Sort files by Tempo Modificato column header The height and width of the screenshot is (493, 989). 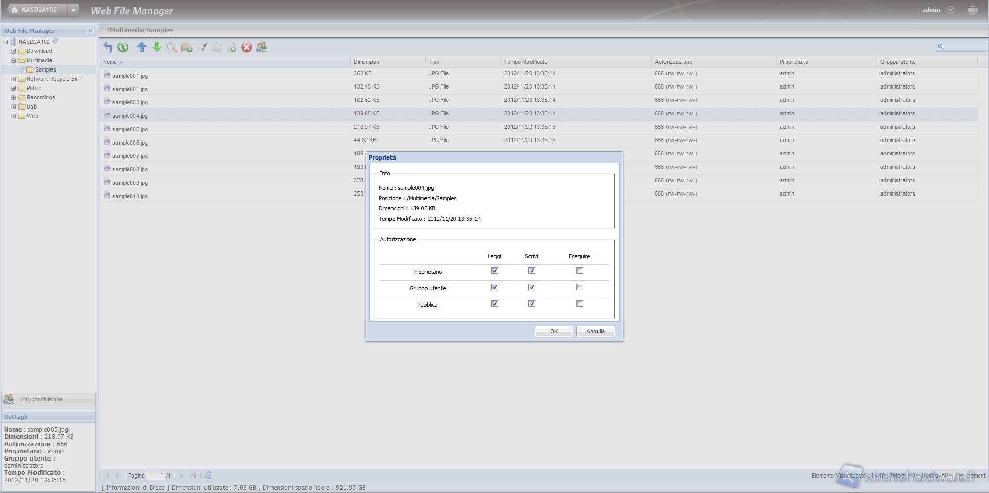point(525,62)
